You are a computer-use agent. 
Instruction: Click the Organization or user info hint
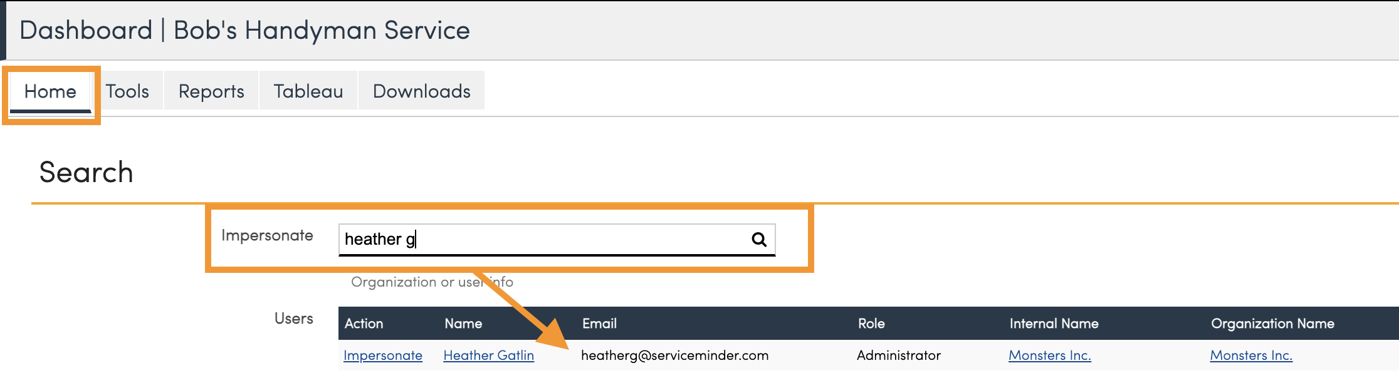(x=432, y=282)
